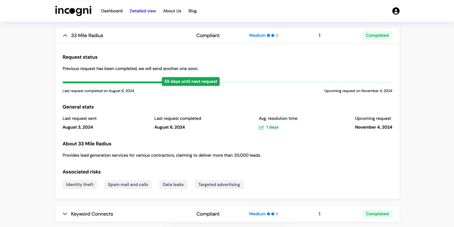Collapse the 33 Mile Radius row

(x=65, y=35)
